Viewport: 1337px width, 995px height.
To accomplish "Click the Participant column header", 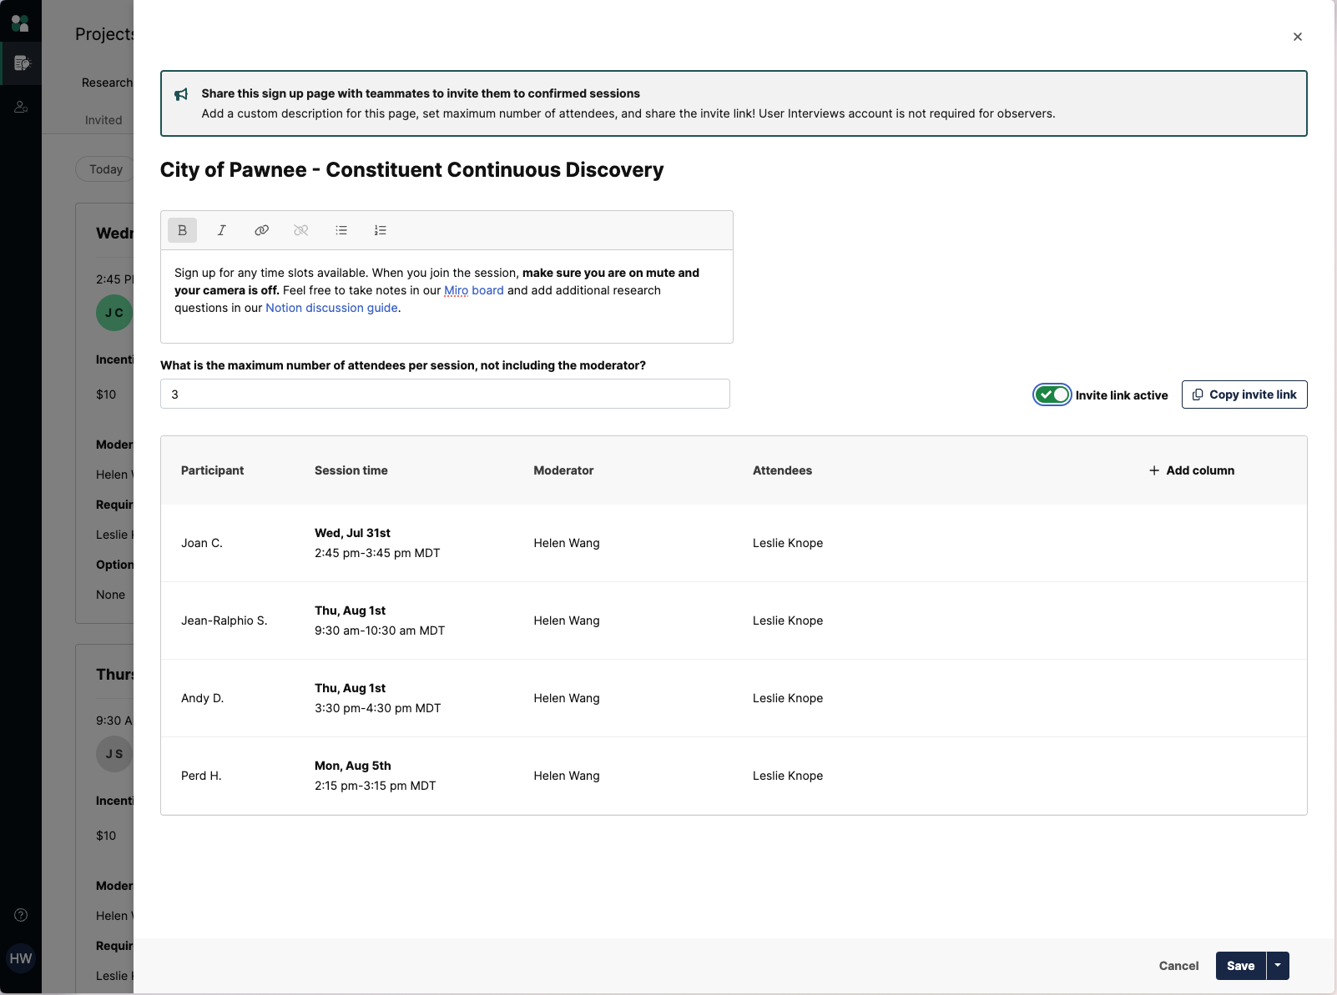I will (x=212, y=470).
